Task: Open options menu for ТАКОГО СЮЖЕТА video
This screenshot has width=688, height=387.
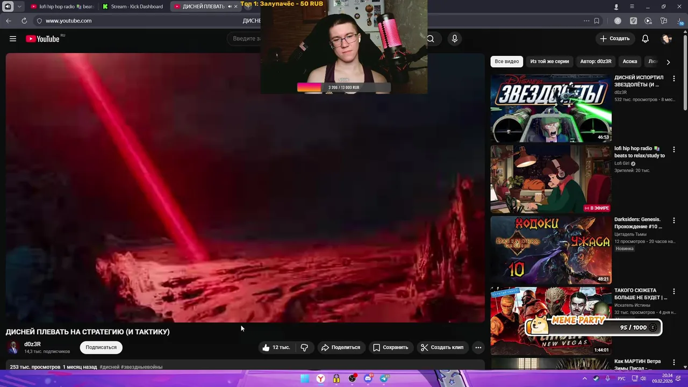Action: tap(673, 291)
